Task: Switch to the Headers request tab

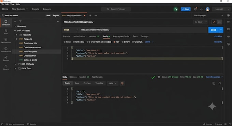Action: (x=94, y=36)
